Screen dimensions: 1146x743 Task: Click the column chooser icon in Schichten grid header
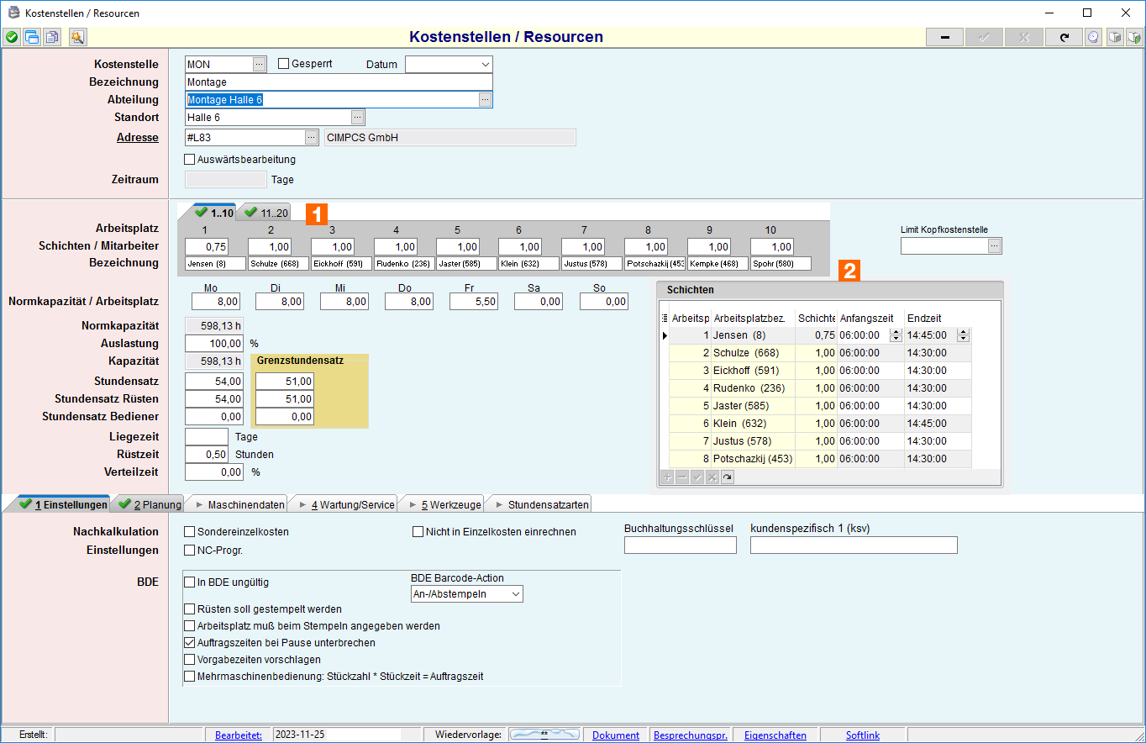click(665, 318)
